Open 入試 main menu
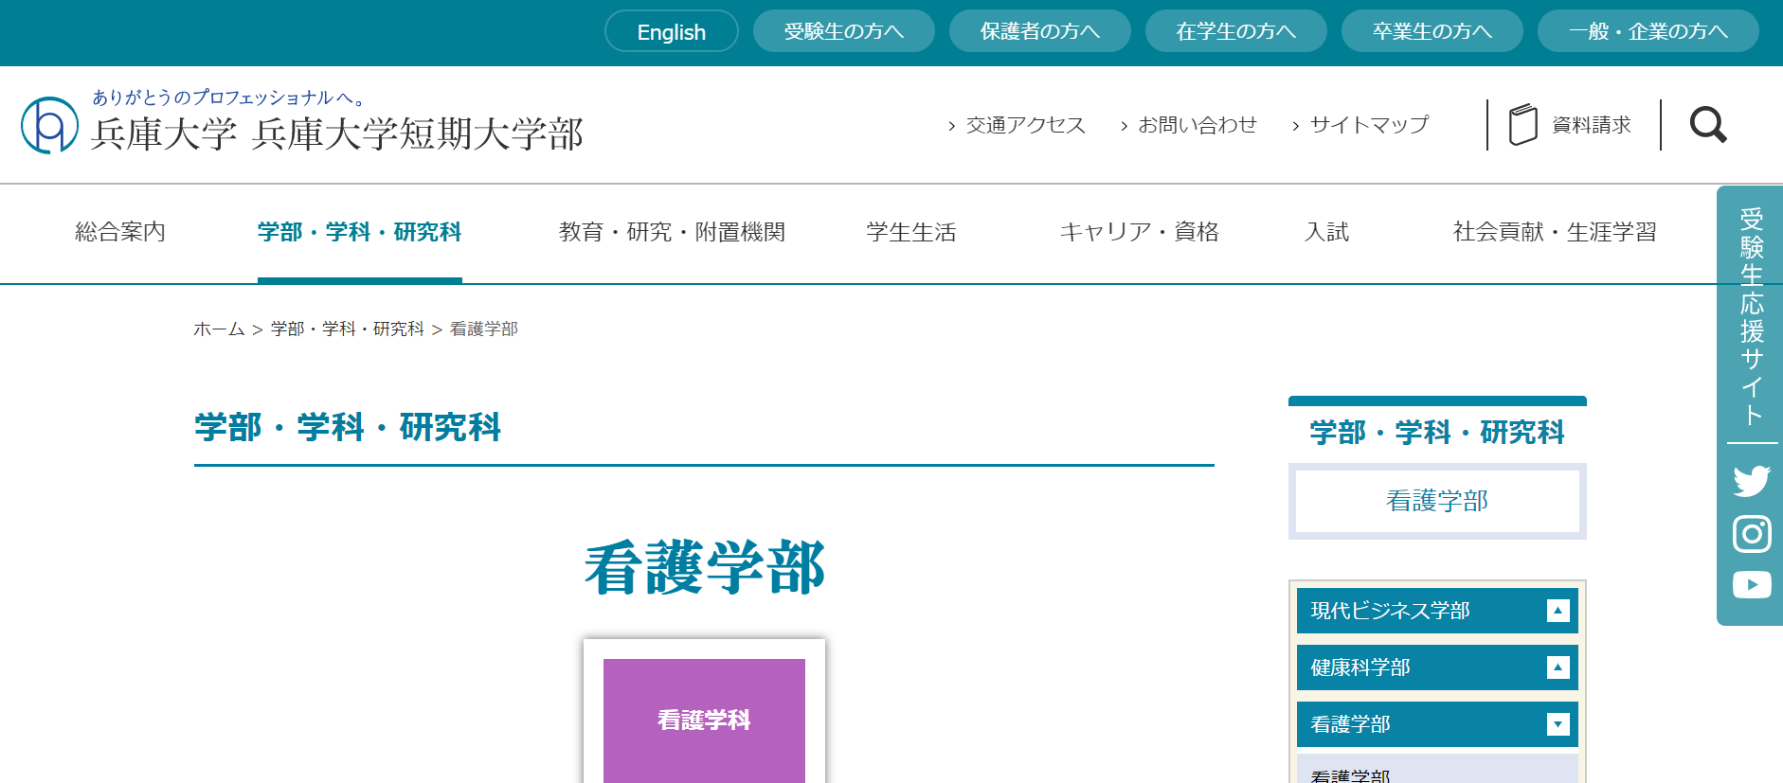Screen dimensions: 1783x783 tap(1326, 232)
